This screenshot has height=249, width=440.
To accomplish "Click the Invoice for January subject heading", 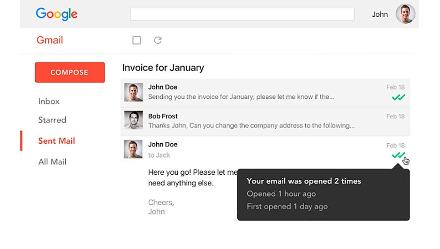I will pos(163,68).
